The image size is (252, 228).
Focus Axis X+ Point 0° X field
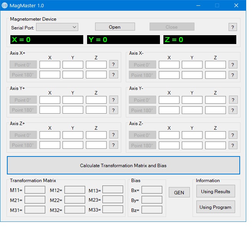[x=50, y=65]
